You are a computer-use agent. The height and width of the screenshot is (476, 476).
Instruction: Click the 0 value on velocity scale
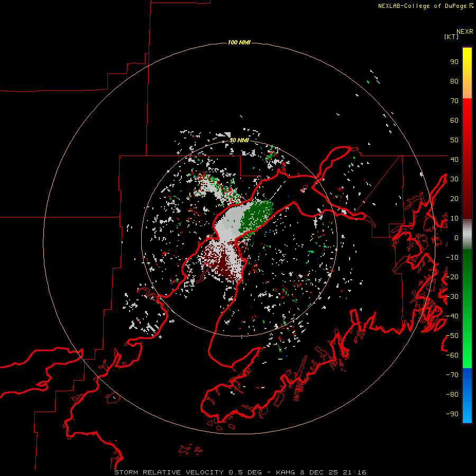click(x=456, y=237)
